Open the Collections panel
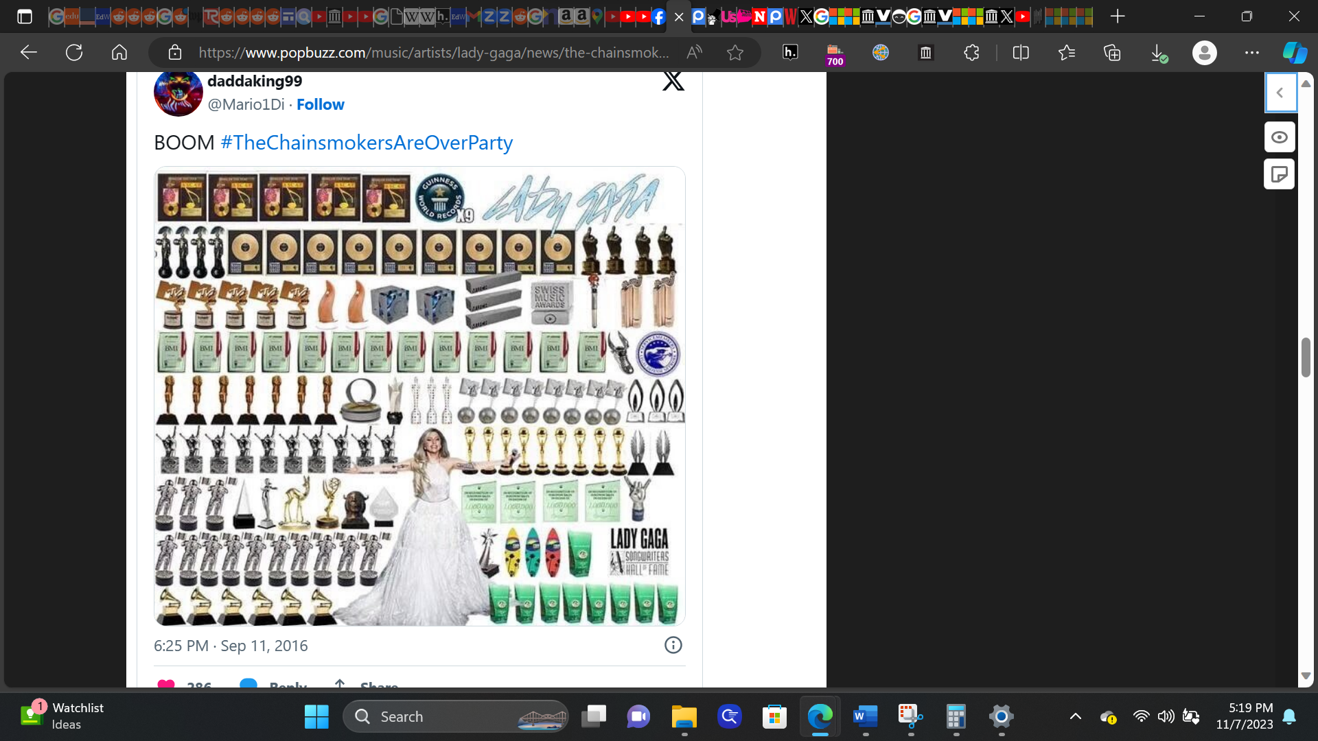 click(1112, 52)
